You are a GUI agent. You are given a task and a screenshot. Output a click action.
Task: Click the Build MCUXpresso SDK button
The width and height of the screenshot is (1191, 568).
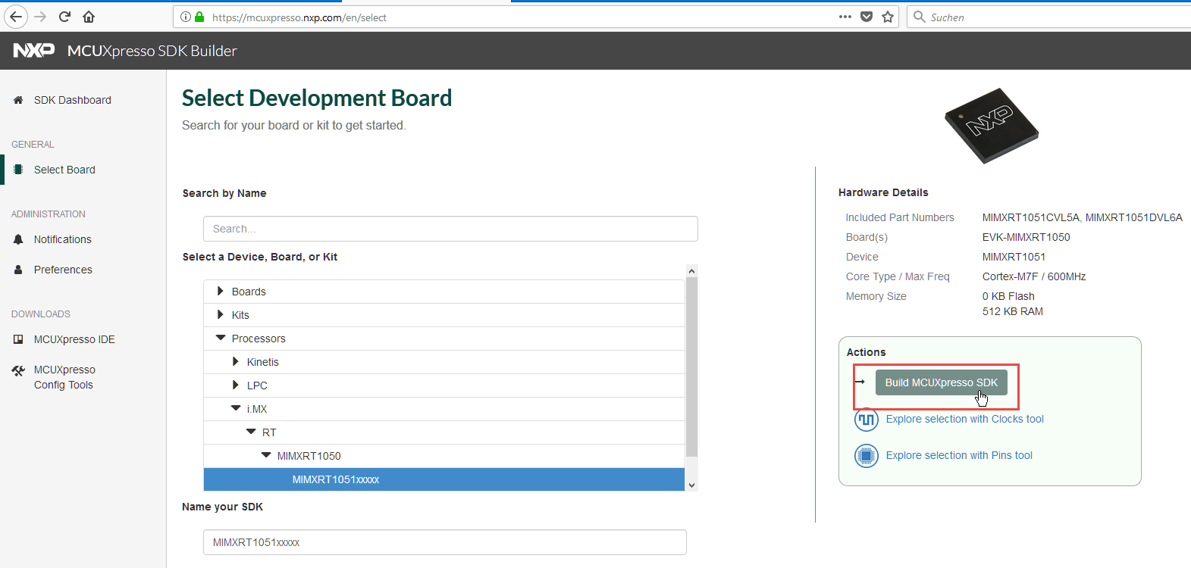coord(941,382)
